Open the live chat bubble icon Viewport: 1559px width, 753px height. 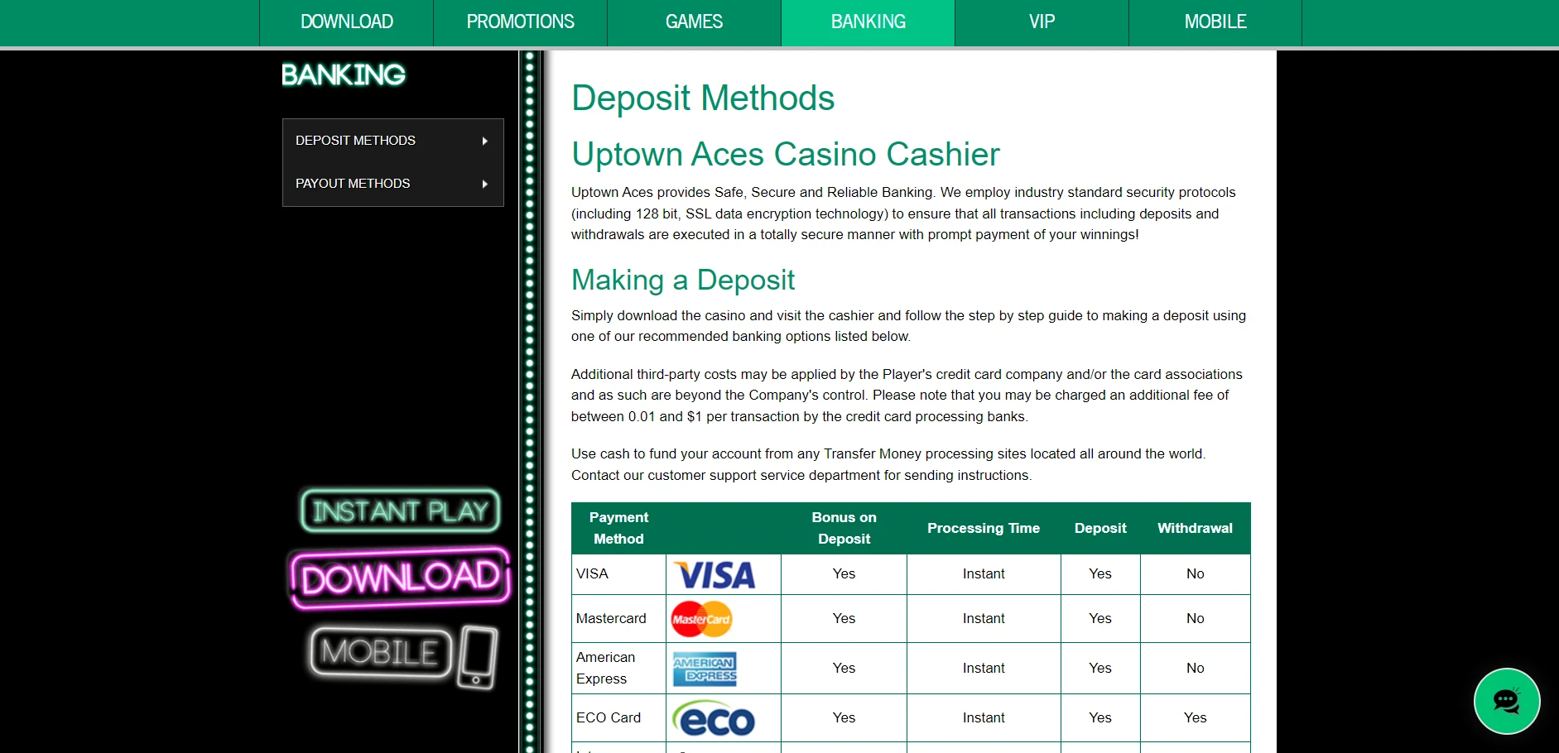(1507, 701)
